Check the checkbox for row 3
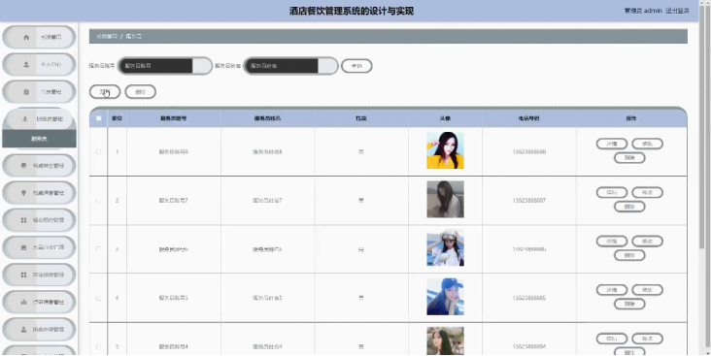 (98, 249)
